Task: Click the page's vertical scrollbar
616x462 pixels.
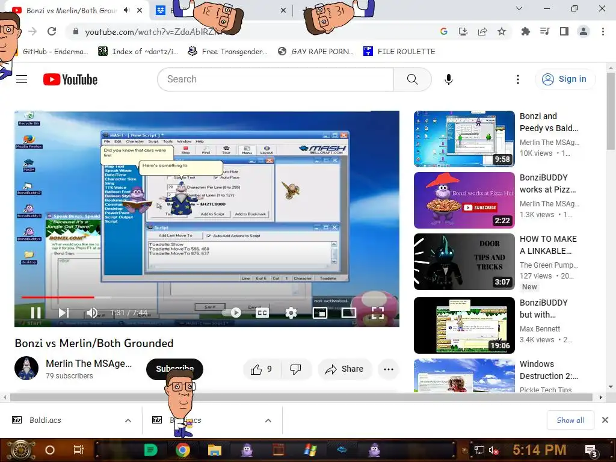Action: [611, 111]
